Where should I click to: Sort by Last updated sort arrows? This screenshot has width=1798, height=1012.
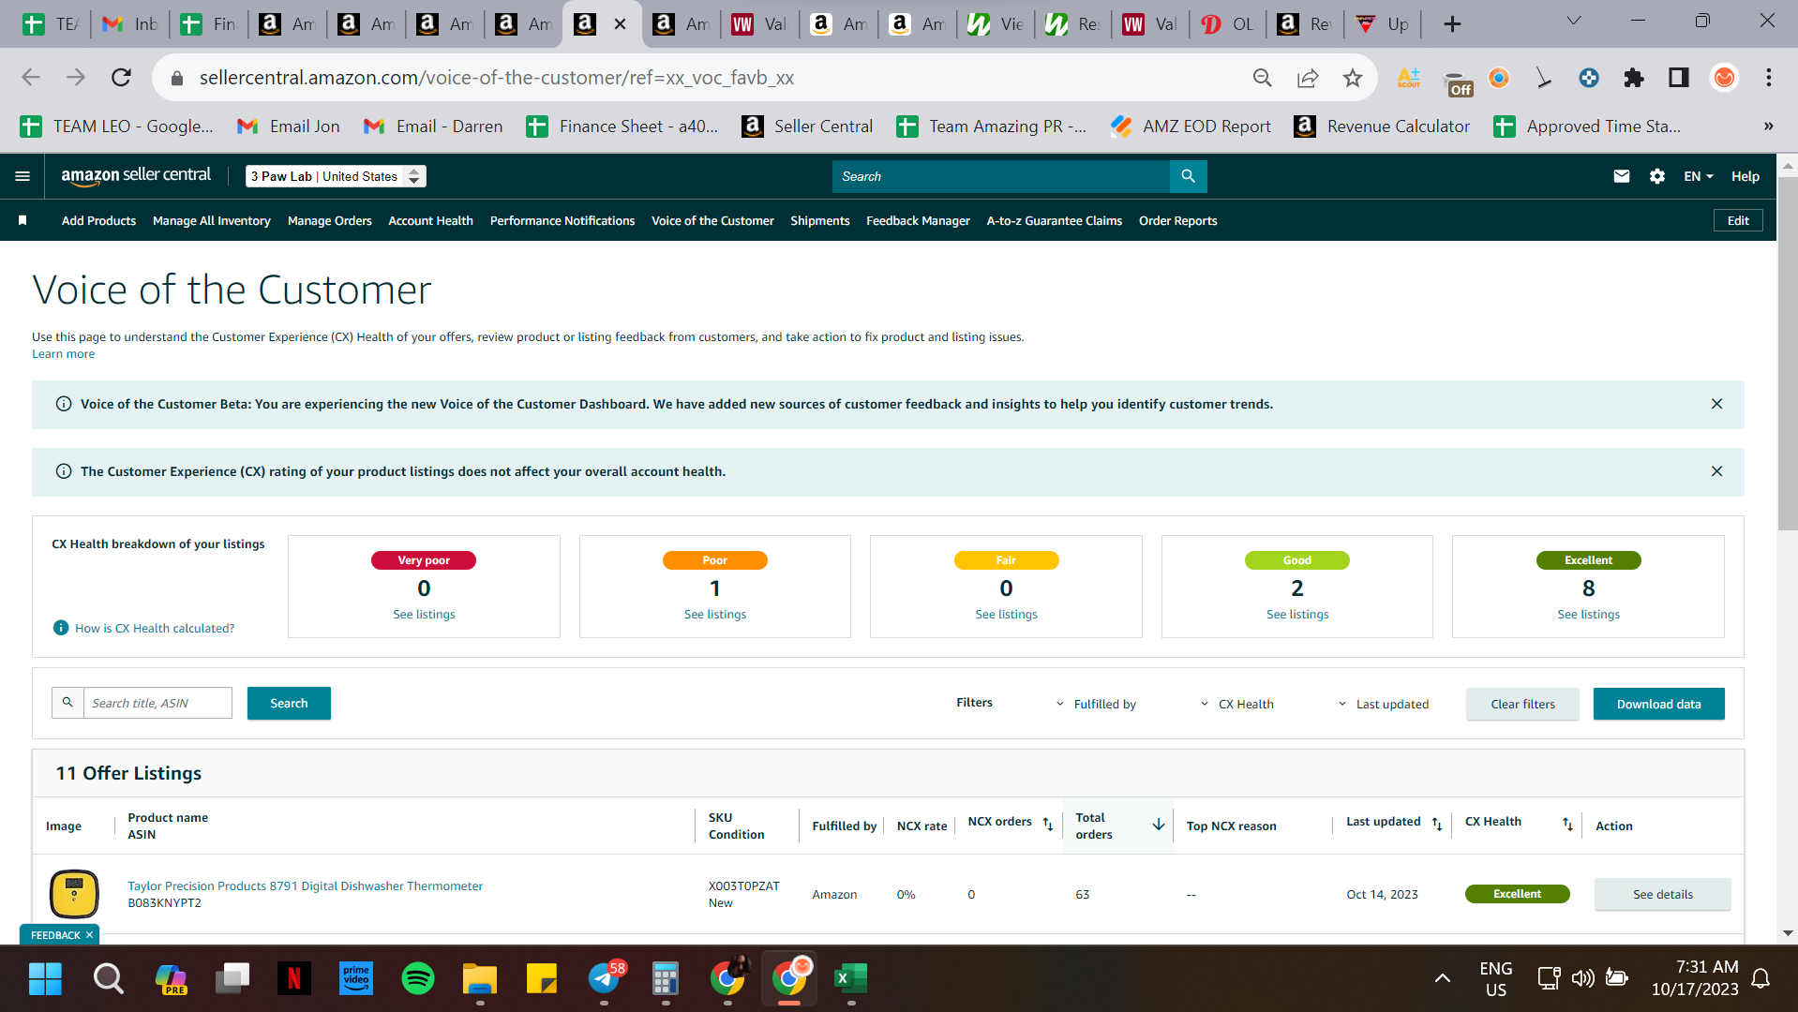coord(1437,825)
